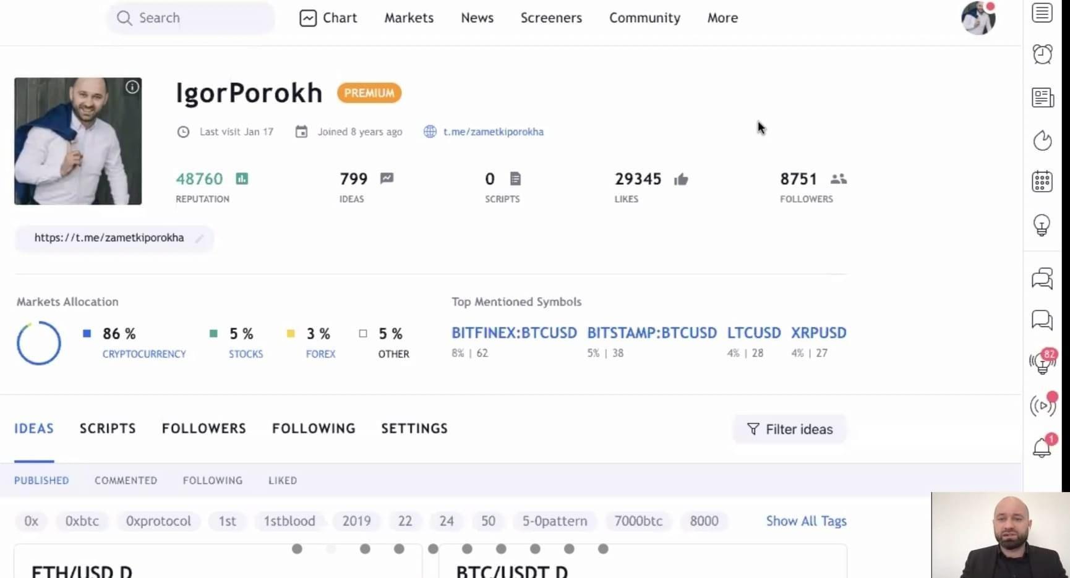Image resolution: width=1070 pixels, height=578 pixels.
Task: Open the public chats icon
Action: [x=1042, y=279]
